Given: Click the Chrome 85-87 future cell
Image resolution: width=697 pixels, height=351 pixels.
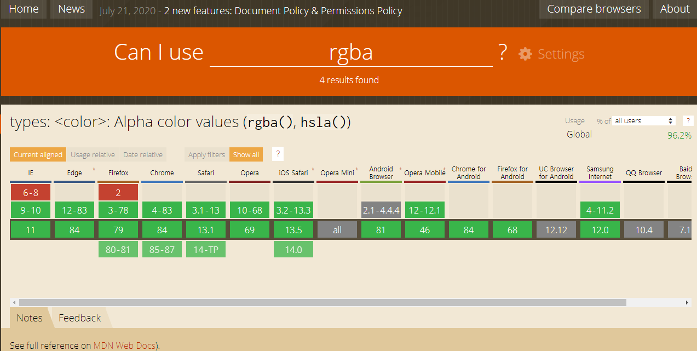Looking at the screenshot, I should (162, 249).
